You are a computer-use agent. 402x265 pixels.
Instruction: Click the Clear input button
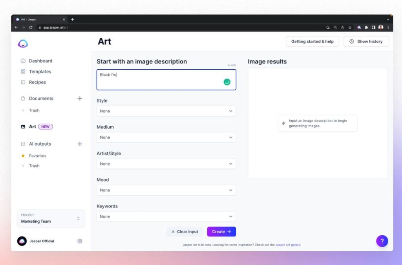click(x=185, y=231)
